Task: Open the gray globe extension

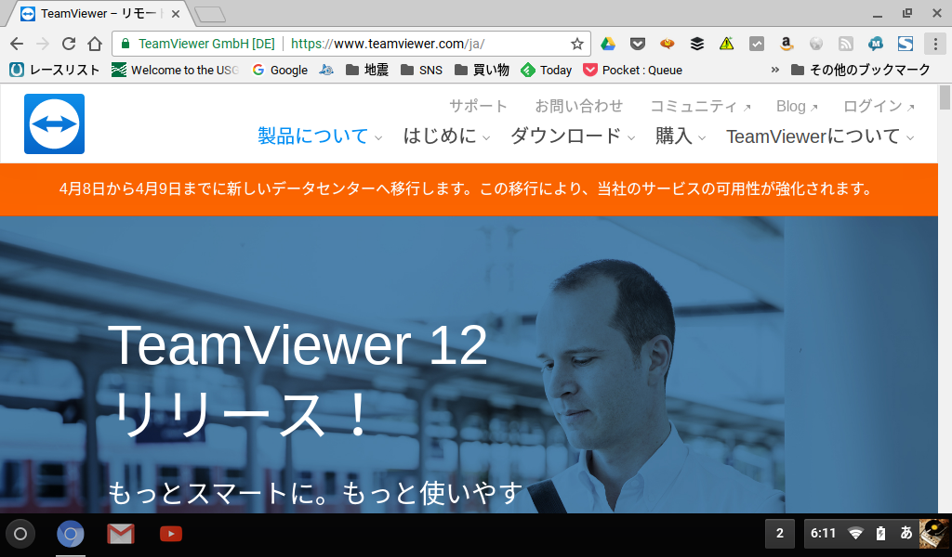Action: click(x=816, y=44)
